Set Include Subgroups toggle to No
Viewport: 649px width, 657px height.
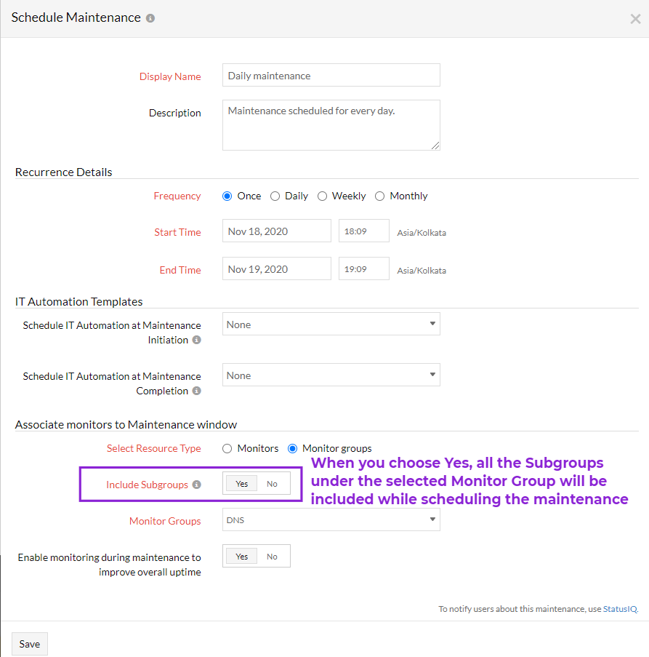click(x=273, y=484)
